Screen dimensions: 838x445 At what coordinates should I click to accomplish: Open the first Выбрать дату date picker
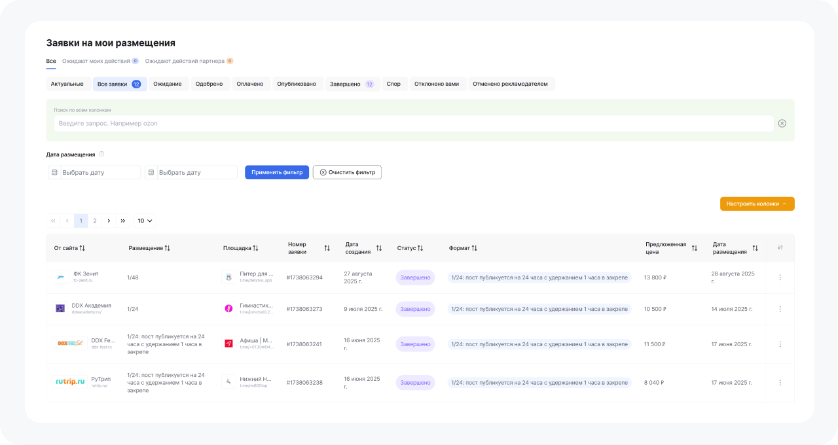tap(94, 172)
